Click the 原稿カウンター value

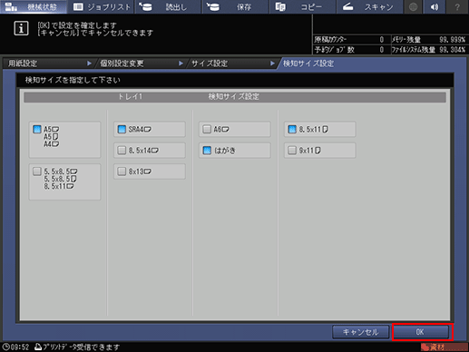tap(382, 40)
